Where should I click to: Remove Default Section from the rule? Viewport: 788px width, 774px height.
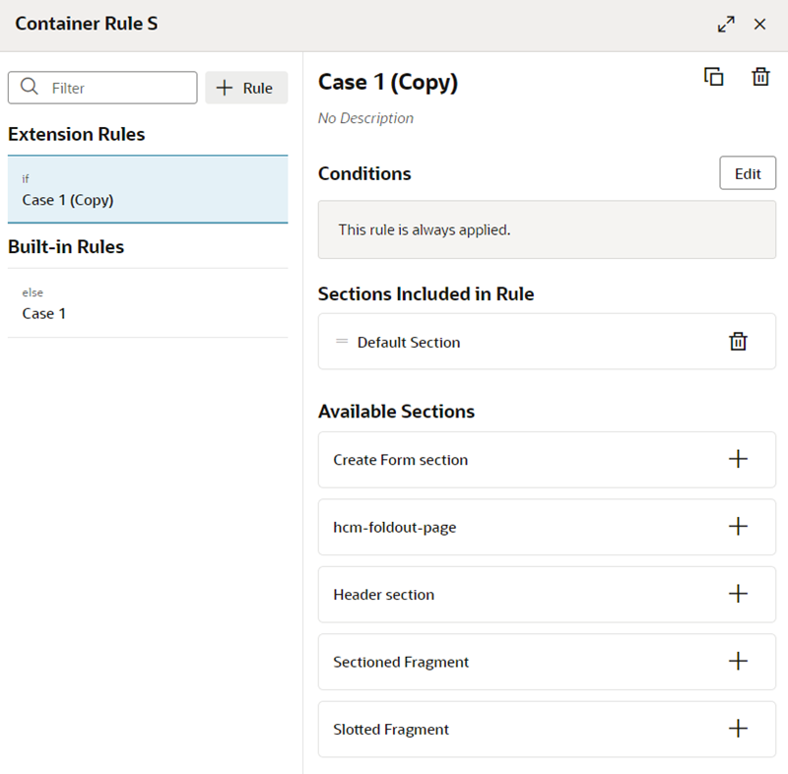click(x=738, y=342)
